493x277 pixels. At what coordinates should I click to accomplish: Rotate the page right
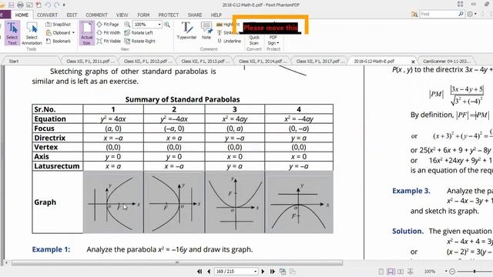pos(140,41)
